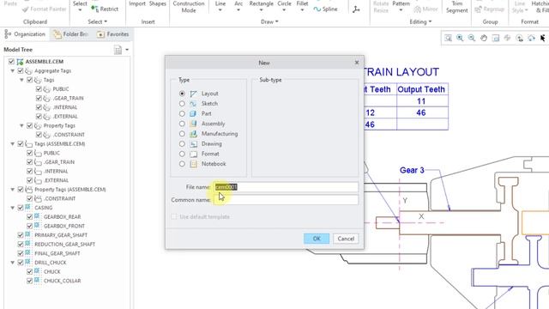Click the Drawing type icon
The image size is (549, 309).
193,143
